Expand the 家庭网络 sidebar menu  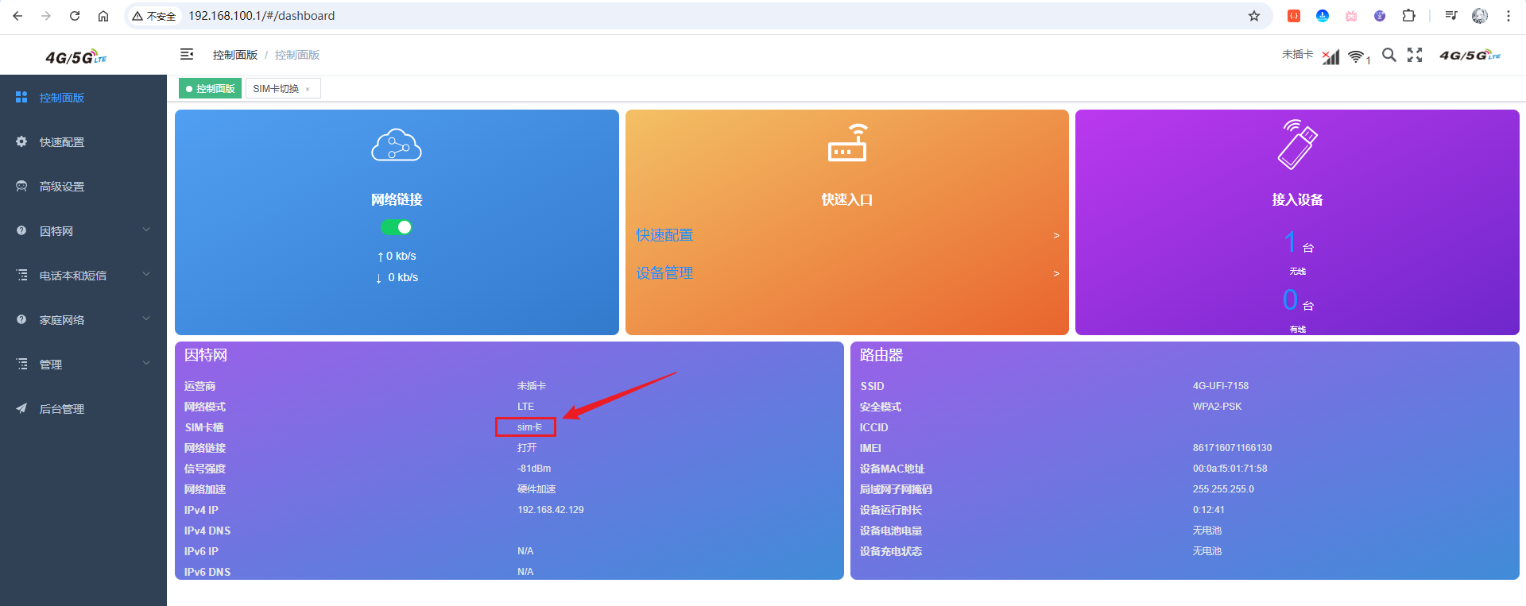click(x=83, y=320)
